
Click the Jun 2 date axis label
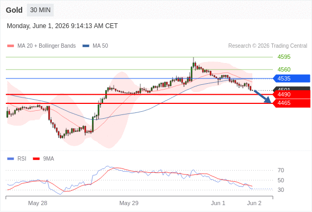(254, 203)
